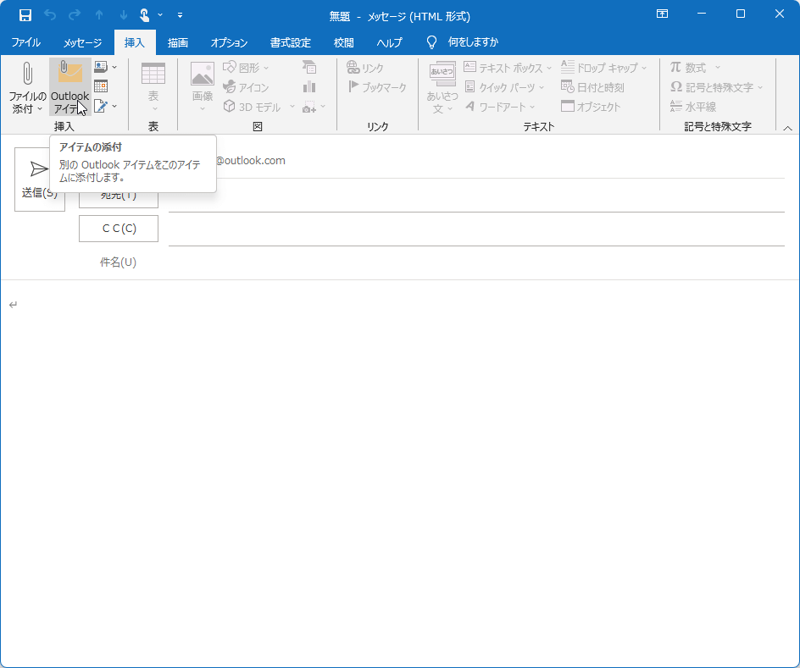Click the C C(C) button
This screenshot has height=668, width=800.
[x=119, y=229]
